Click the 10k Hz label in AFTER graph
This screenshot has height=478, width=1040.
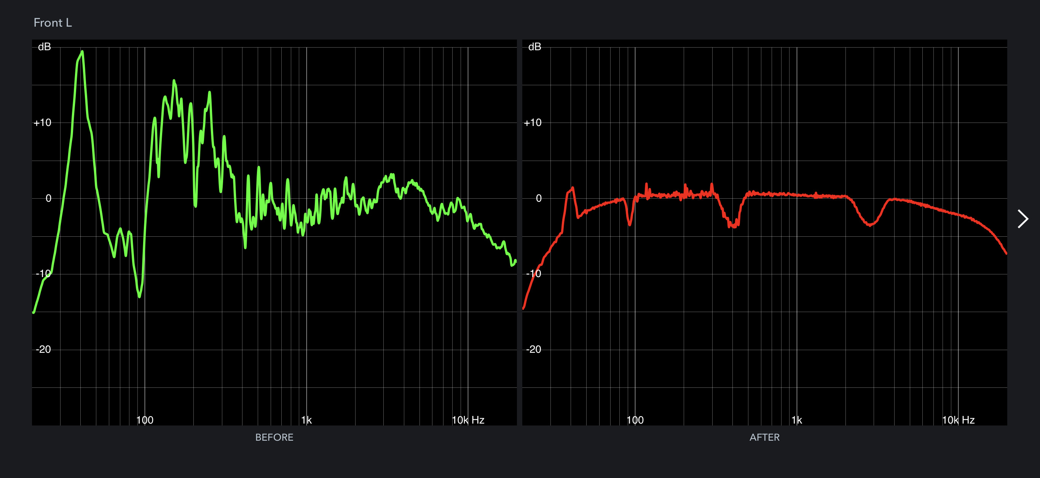coord(958,420)
